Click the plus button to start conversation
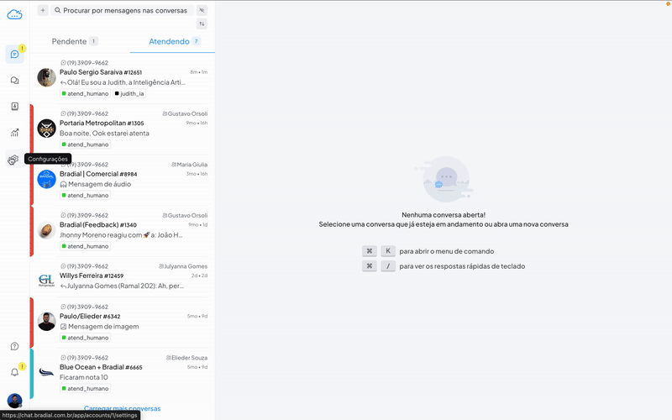 pyautogui.click(x=43, y=10)
